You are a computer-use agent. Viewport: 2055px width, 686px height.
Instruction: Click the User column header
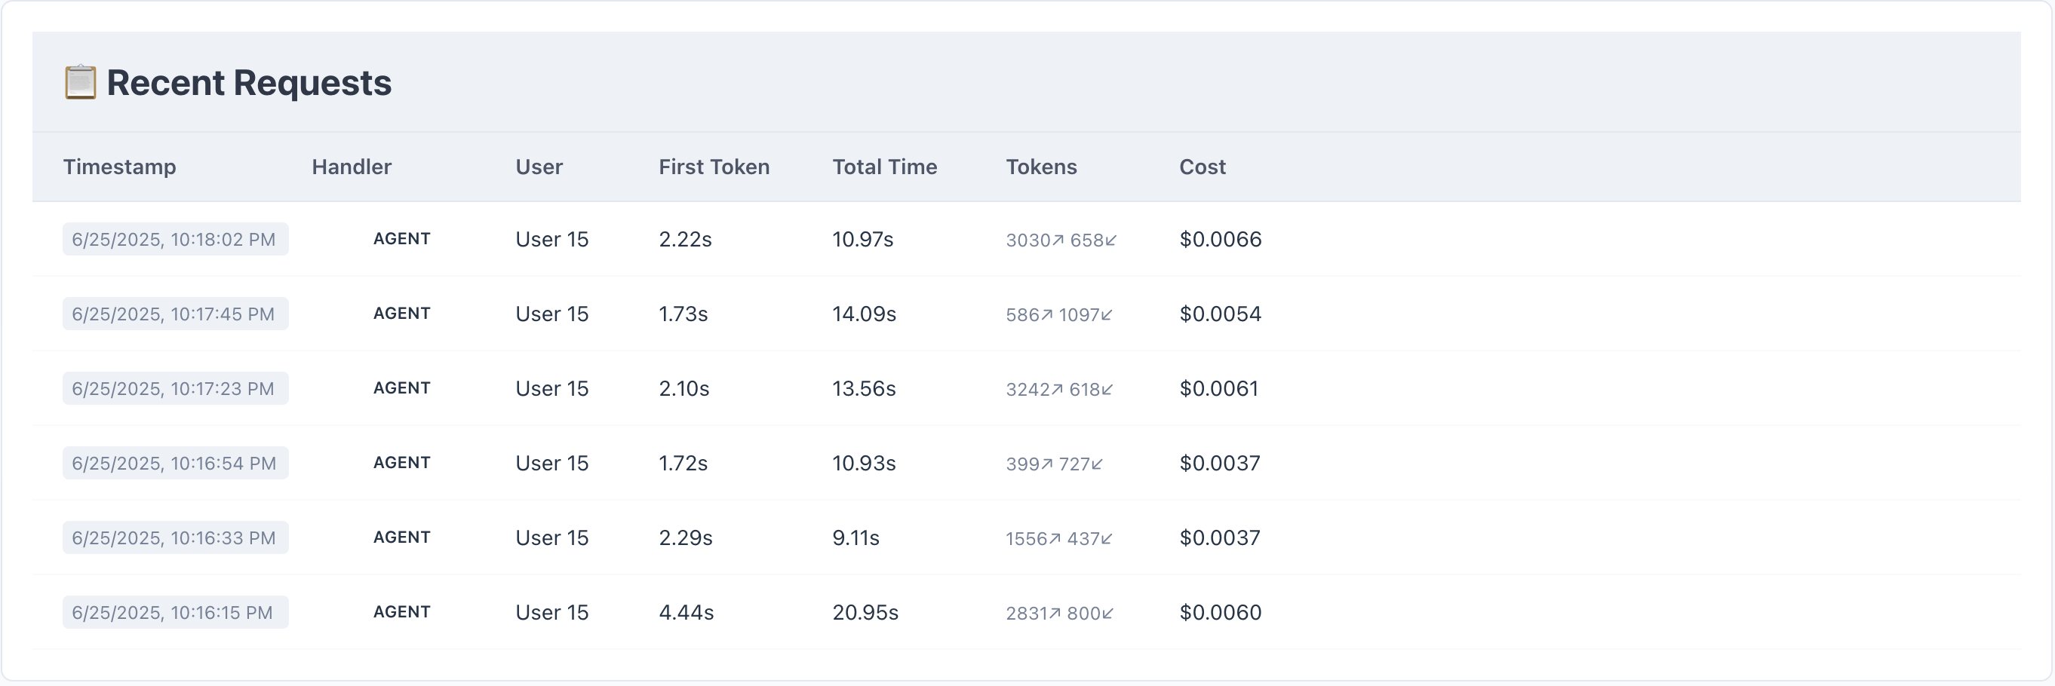(x=539, y=167)
